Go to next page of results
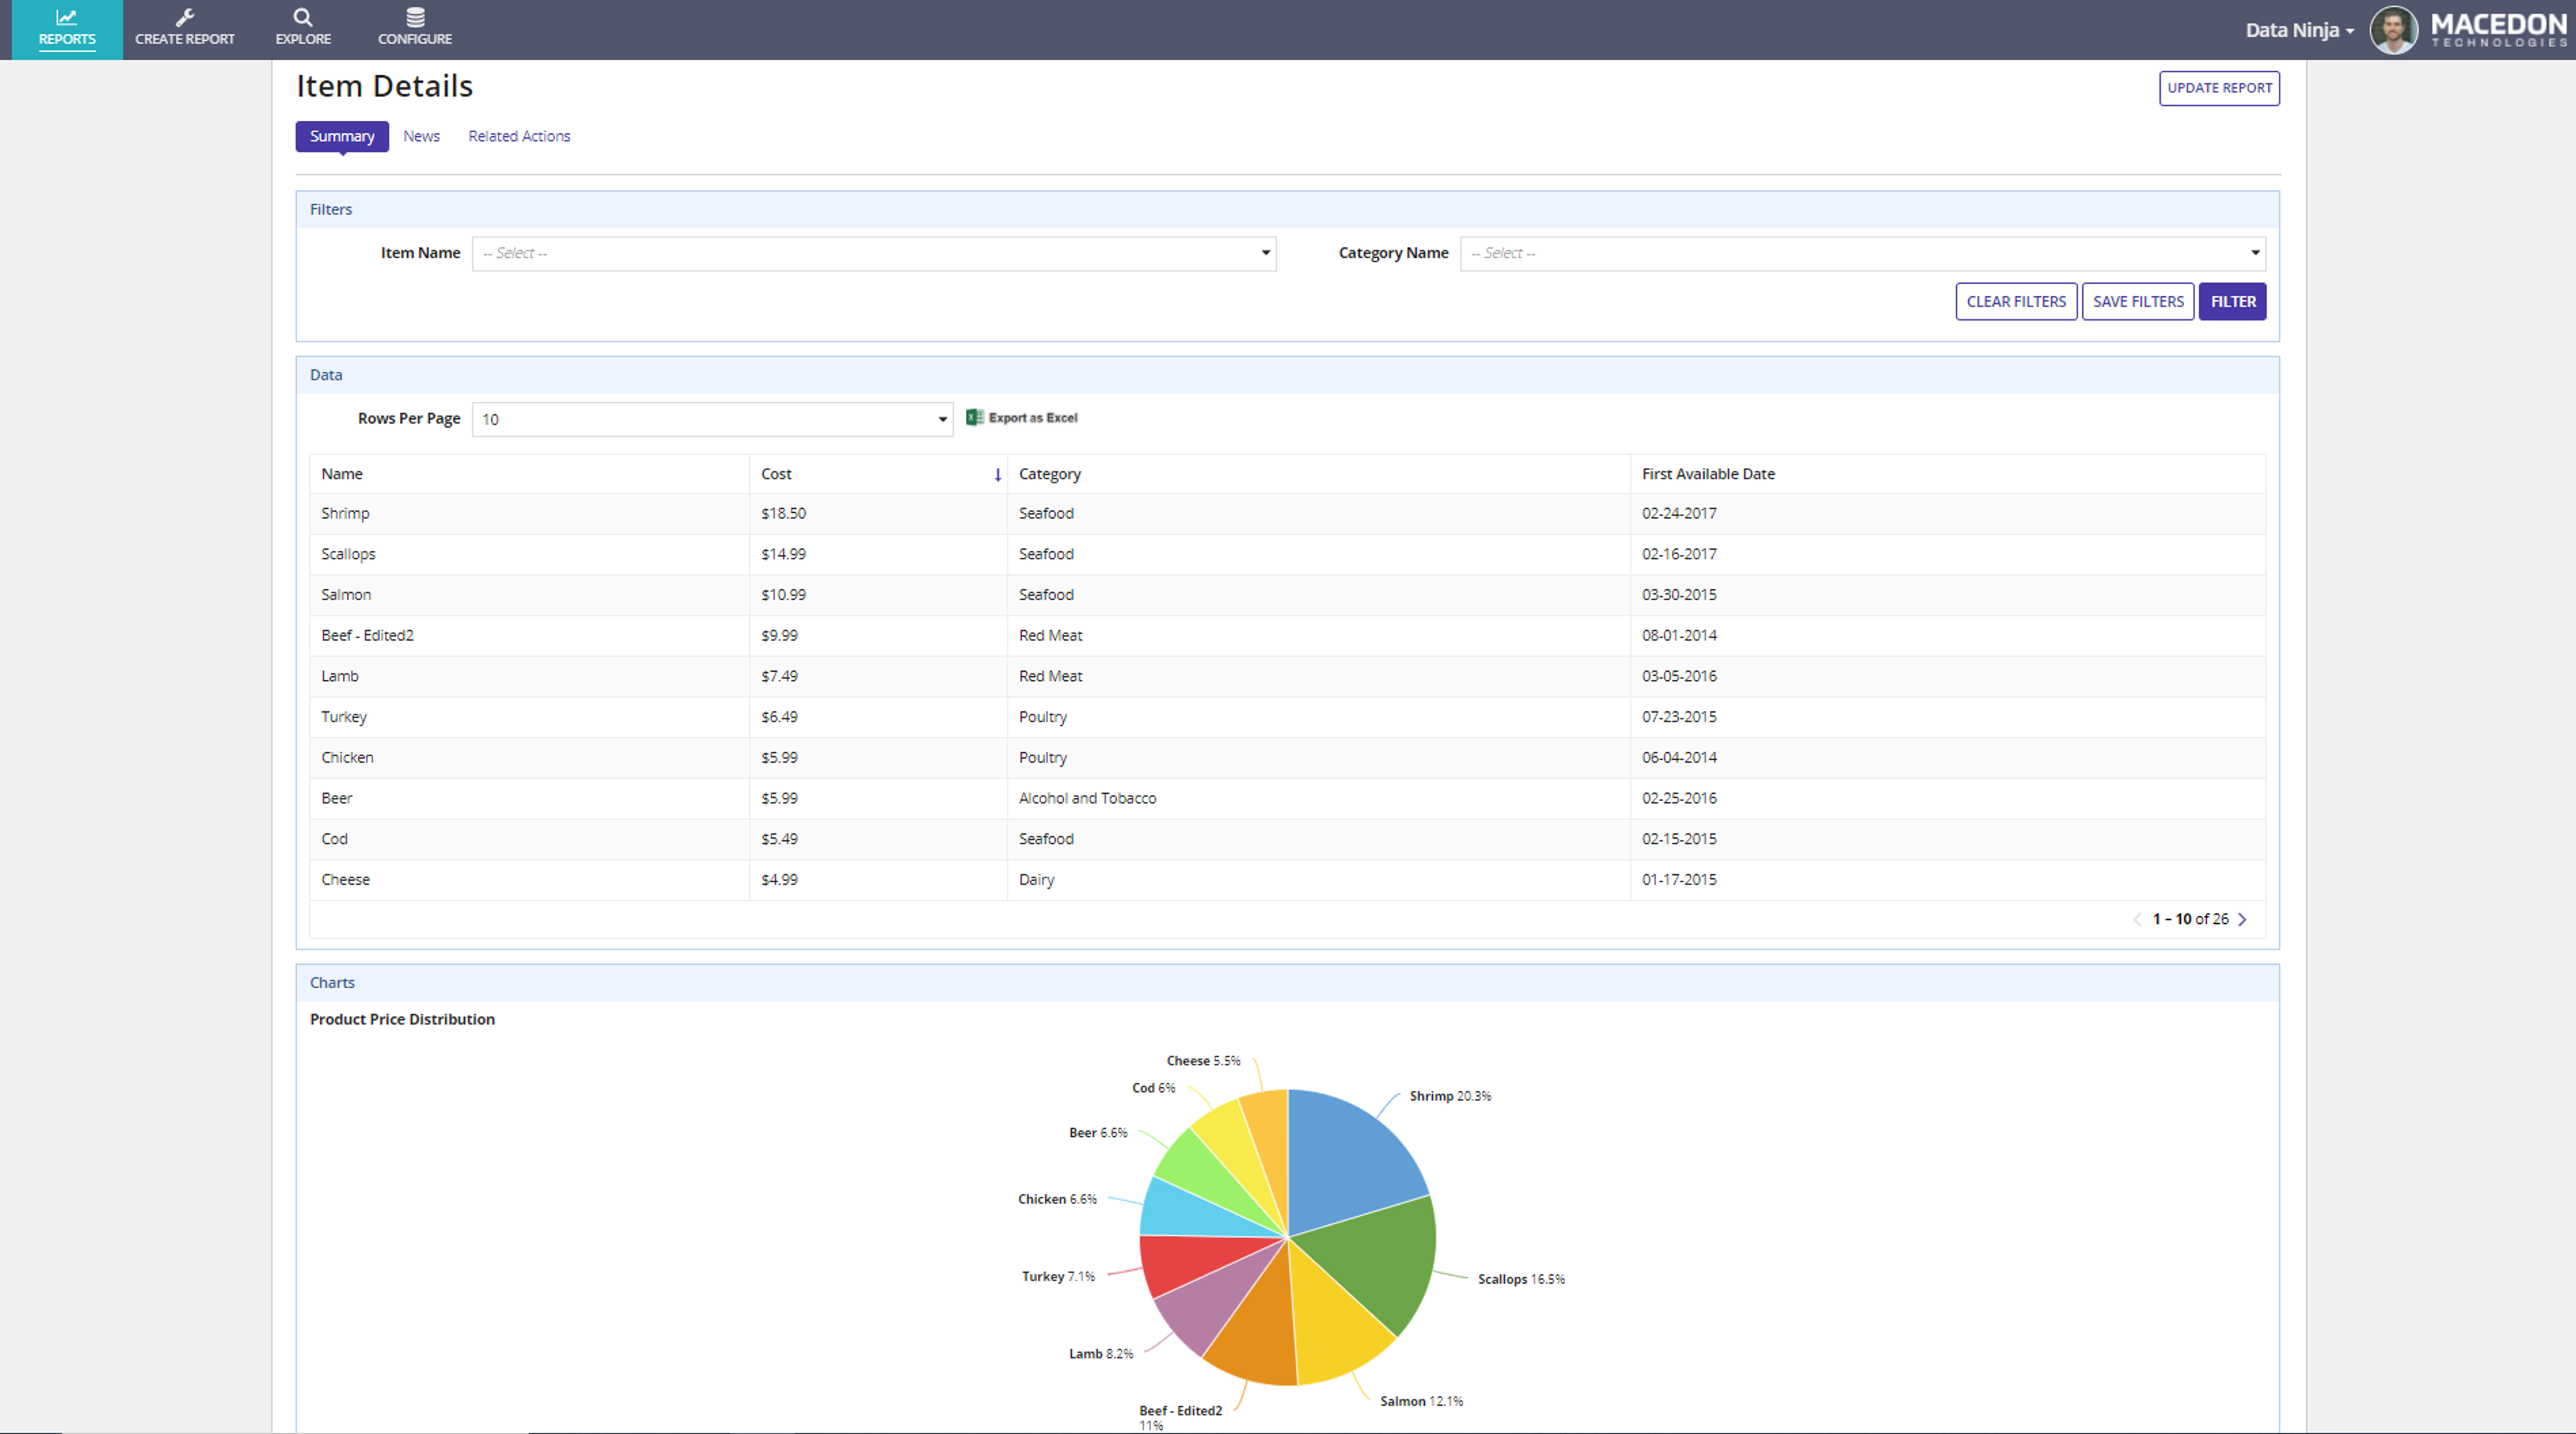 pos(2242,919)
